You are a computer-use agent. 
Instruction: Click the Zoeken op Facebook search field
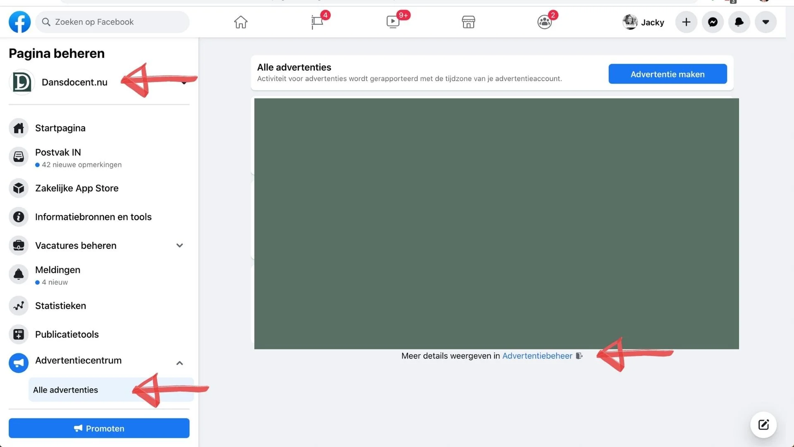(112, 22)
